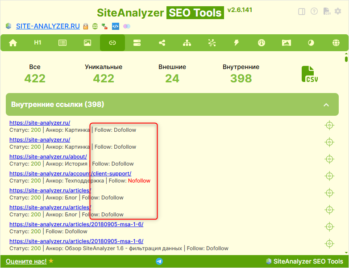Open the social share tab icon
The height and width of the screenshot is (268, 349).
click(162, 43)
